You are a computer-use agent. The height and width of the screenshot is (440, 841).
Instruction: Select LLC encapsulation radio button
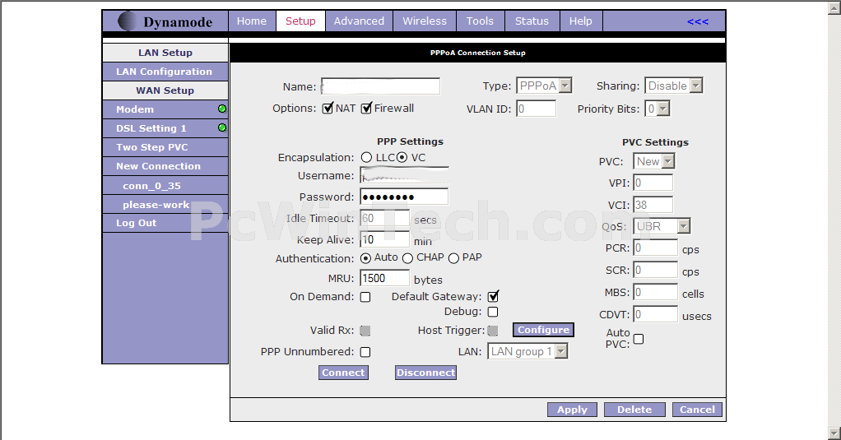pyautogui.click(x=366, y=158)
